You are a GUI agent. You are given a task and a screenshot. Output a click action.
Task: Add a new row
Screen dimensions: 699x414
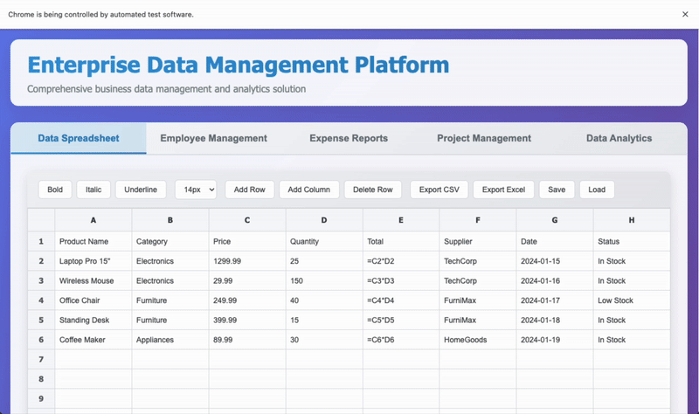(250, 190)
